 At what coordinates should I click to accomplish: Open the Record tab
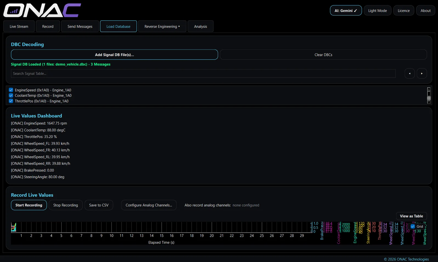48,26
